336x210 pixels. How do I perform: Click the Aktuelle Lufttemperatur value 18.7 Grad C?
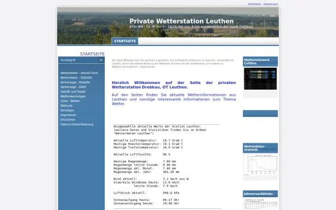point(173,141)
